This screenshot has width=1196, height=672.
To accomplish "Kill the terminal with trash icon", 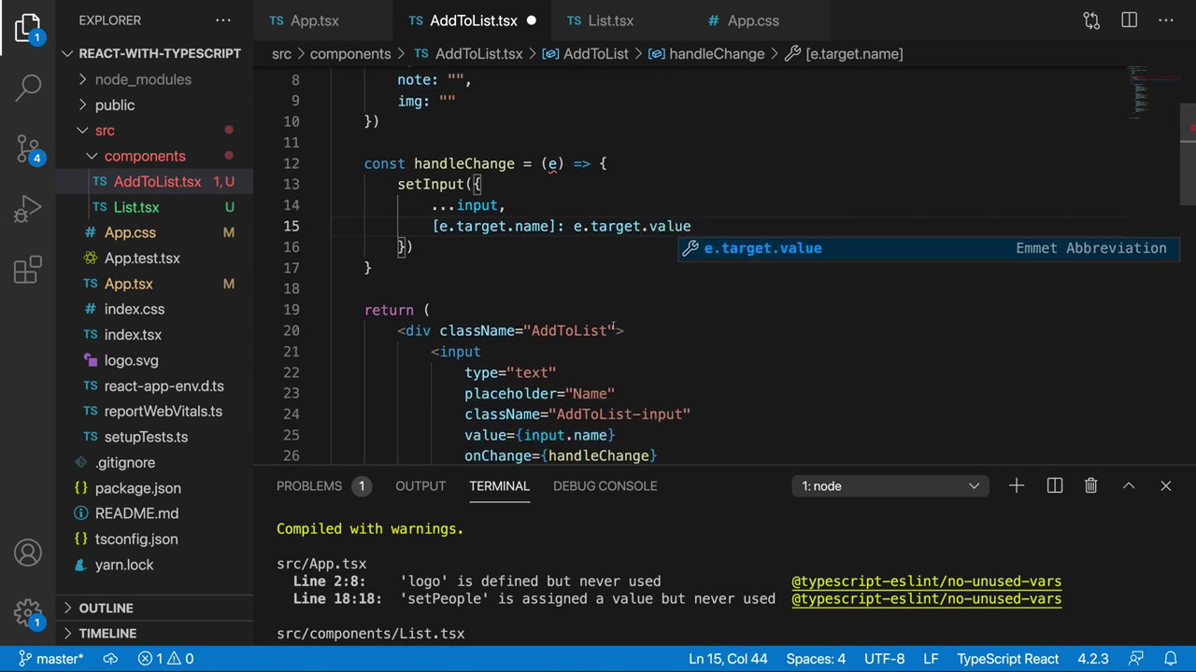I will tap(1090, 485).
